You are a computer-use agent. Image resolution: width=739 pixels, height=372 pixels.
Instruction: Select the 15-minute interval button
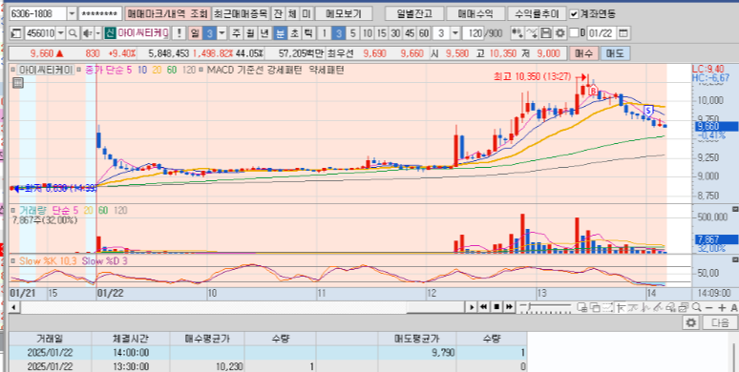382,33
